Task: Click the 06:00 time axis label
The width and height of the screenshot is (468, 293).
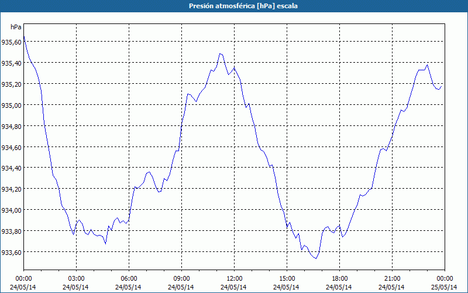Action: point(129,279)
